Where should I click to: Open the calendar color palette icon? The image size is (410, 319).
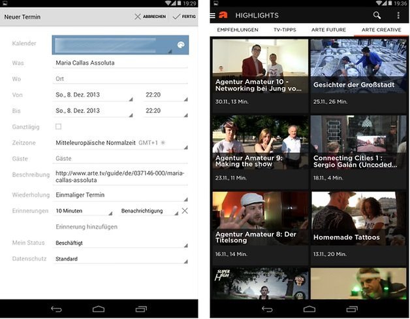click(x=181, y=45)
